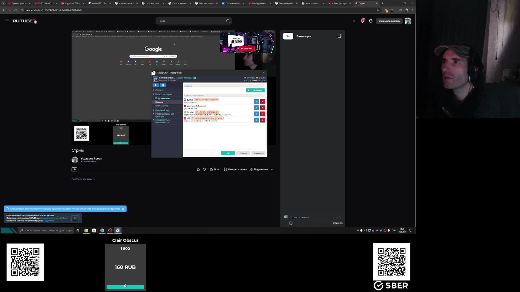Switch to the Рекомендуем tab
This screenshot has height=292, width=520.
click(304, 36)
